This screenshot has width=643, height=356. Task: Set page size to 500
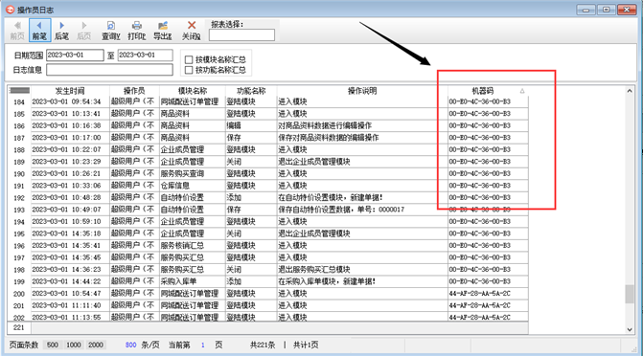[52, 345]
